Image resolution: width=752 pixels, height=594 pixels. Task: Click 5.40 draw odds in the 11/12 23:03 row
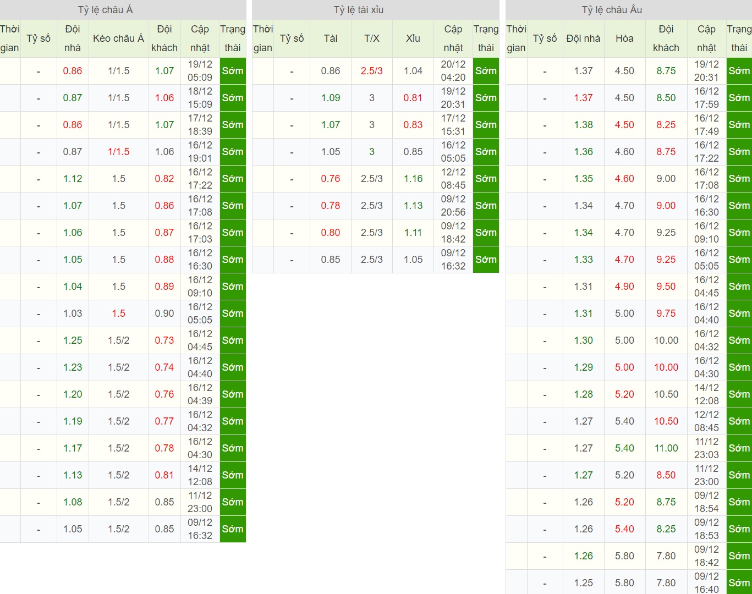click(x=624, y=448)
